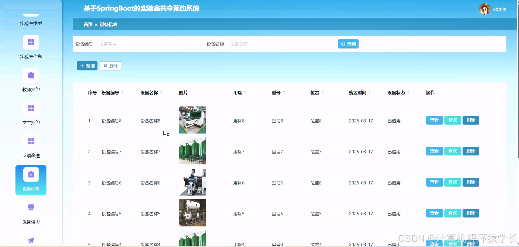The width and height of the screenshot is (519, 247).
Task: Select the 教师预约 clipboard icon
Action: coord(31,75)
